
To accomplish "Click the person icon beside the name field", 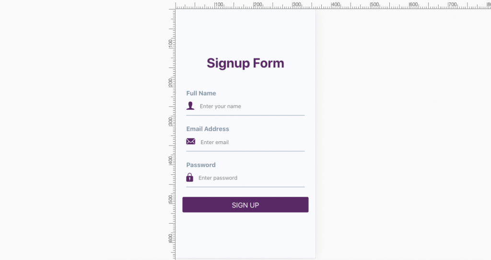I will point(190,106).
